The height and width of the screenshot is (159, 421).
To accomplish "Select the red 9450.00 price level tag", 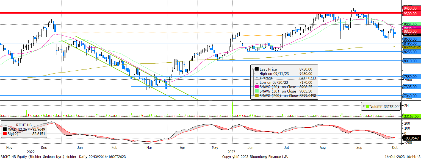I will (x=411, y=8).
